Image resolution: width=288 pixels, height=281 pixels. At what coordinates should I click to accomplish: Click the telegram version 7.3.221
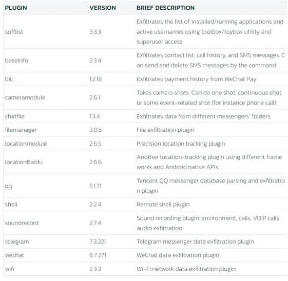tap(98, 242)
